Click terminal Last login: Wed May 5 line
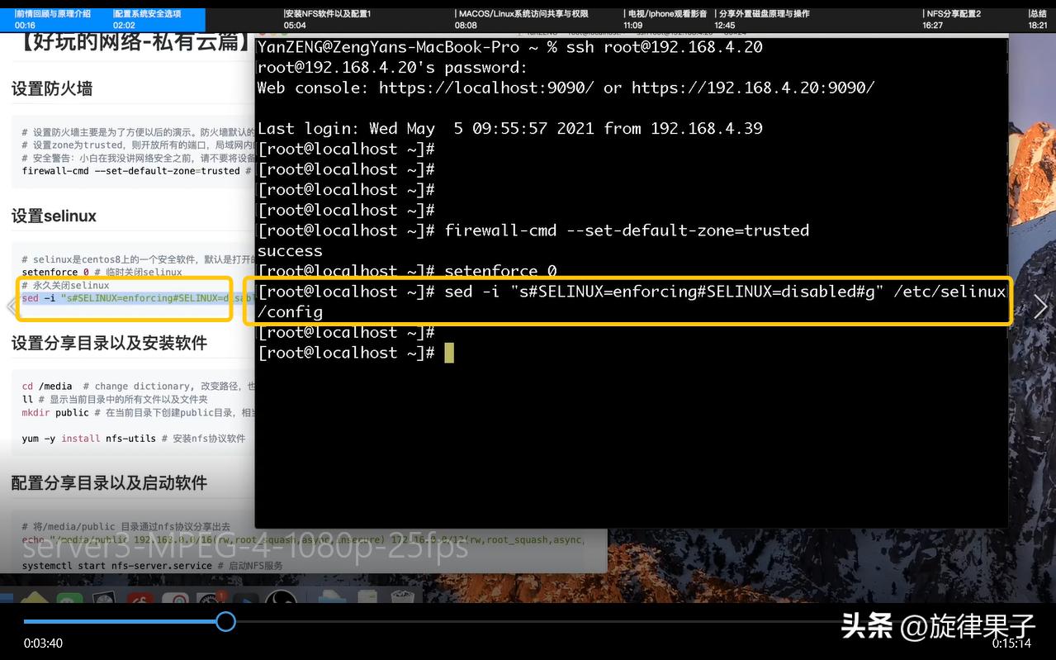The width and height of the screenshot is (1056, 660). (509, 128)
